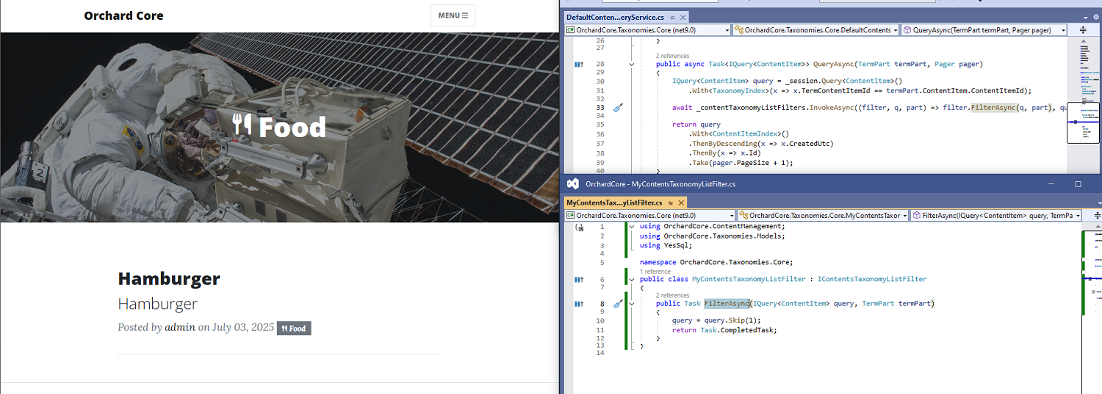The image size is (1102, 394).
Task: Click the screwdriver quick actions icon on line 33
Action: (618, 108)
